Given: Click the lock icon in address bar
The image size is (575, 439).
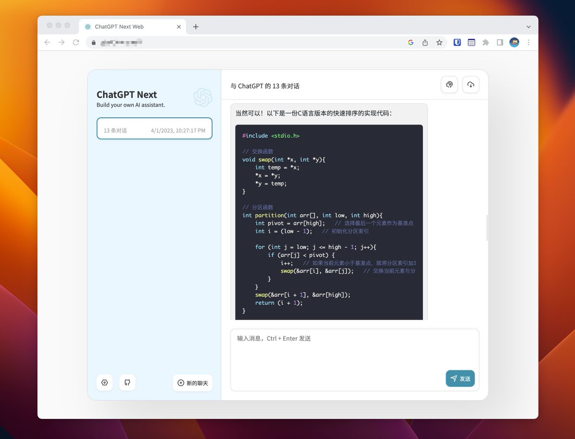Looking at the screenshot, I should click(x=93, y=43).
